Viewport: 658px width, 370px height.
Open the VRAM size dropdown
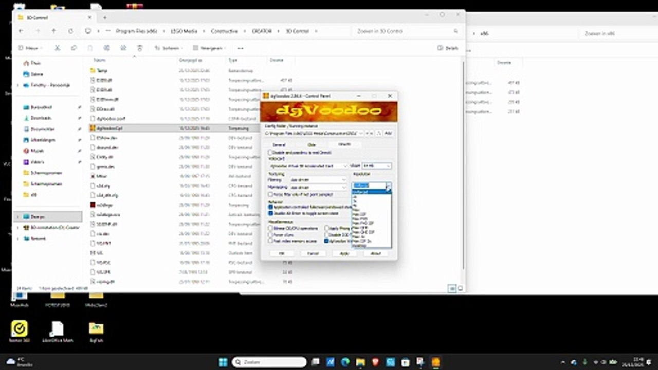(377, 166)
